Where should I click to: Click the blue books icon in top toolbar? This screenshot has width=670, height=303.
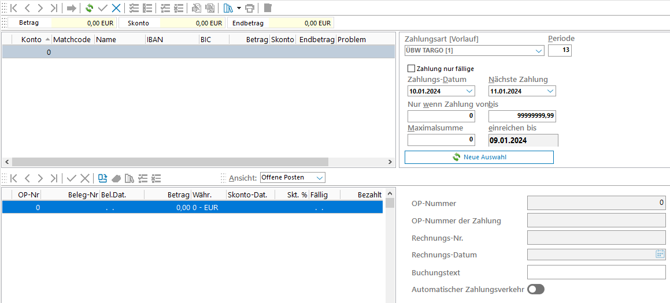coord(228,8)
